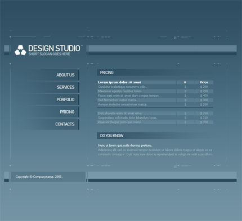Select the Maecenas egestas faucibus lorem row
This screenshot has width=242, height=221.
pos(155,91)
